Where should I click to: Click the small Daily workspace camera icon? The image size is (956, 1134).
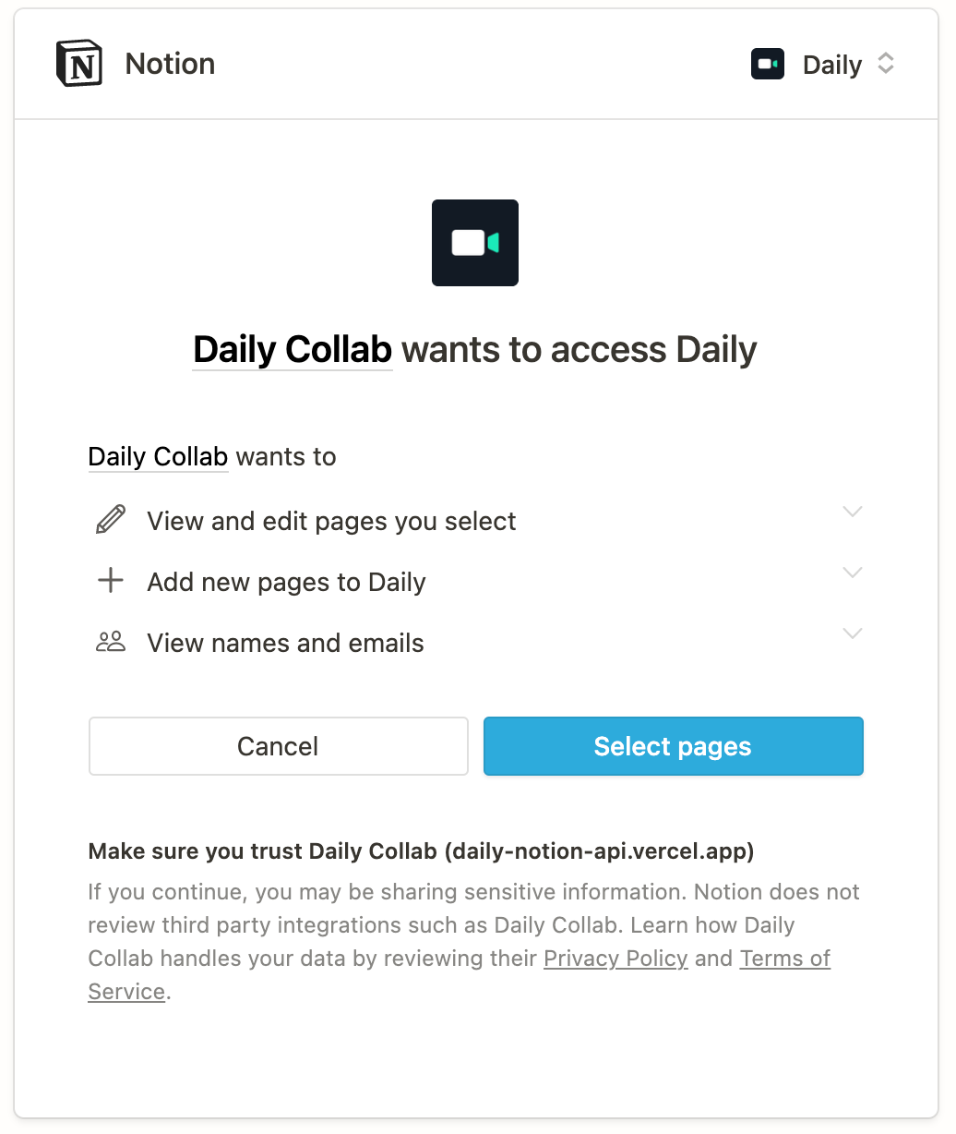[x=768, y=65]
